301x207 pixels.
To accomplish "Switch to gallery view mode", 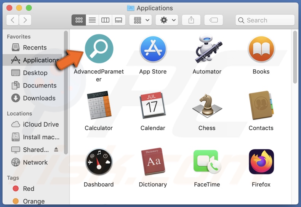I will tap(118, 20).
